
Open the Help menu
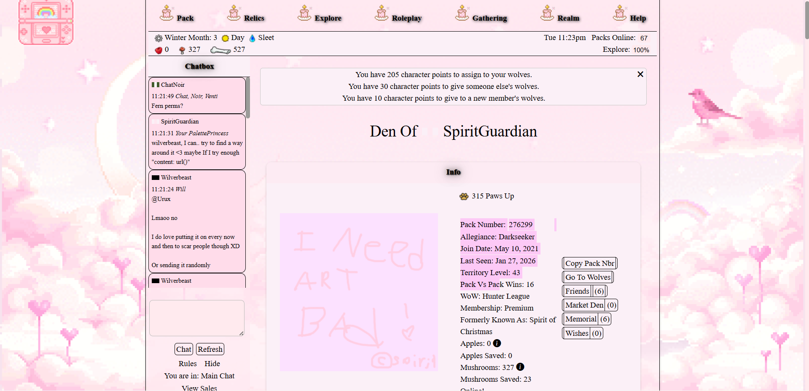(x=638, y=18)
